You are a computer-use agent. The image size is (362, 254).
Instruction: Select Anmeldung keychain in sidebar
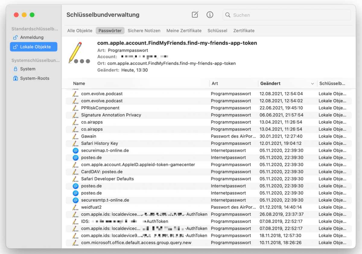coord(33,37)
